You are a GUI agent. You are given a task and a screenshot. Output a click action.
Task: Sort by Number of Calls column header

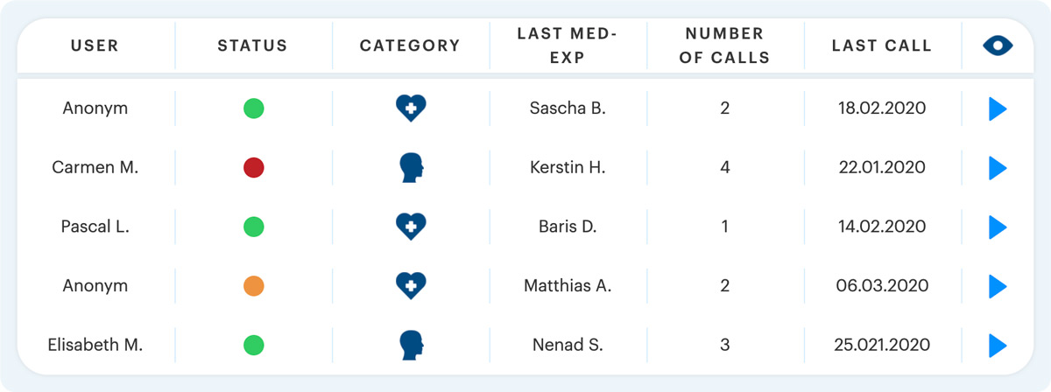point(724,45)
